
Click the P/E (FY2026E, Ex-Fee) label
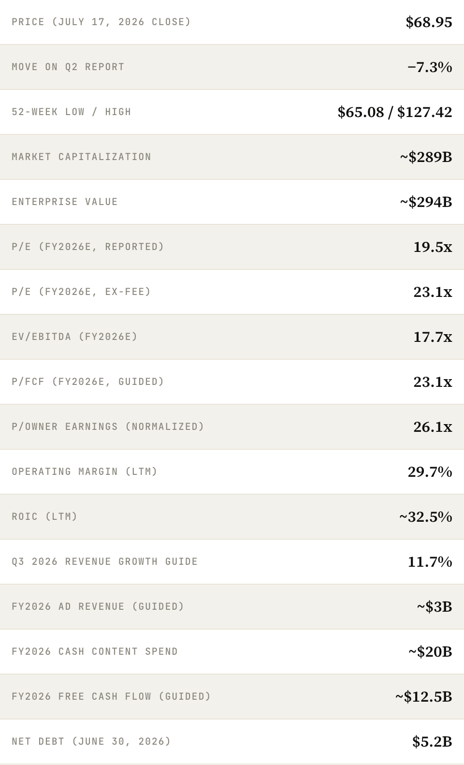pos(81,292)
